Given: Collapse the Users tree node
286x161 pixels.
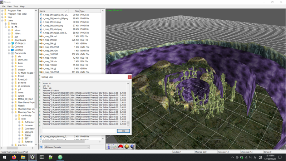Looking at the screenshot, I should click(2, 20).
